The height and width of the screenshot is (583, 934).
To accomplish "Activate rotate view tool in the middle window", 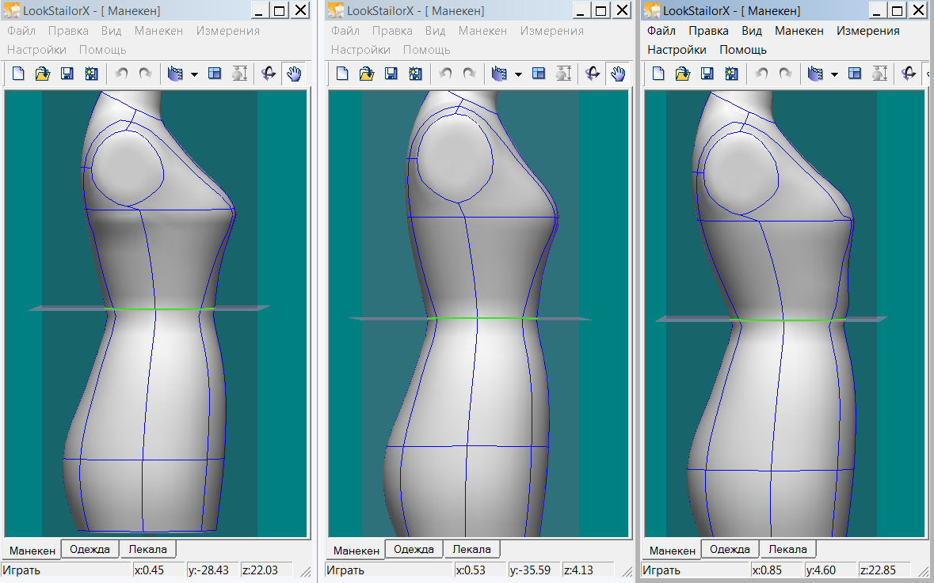I will pyautogui.click(x=592, y=74).
